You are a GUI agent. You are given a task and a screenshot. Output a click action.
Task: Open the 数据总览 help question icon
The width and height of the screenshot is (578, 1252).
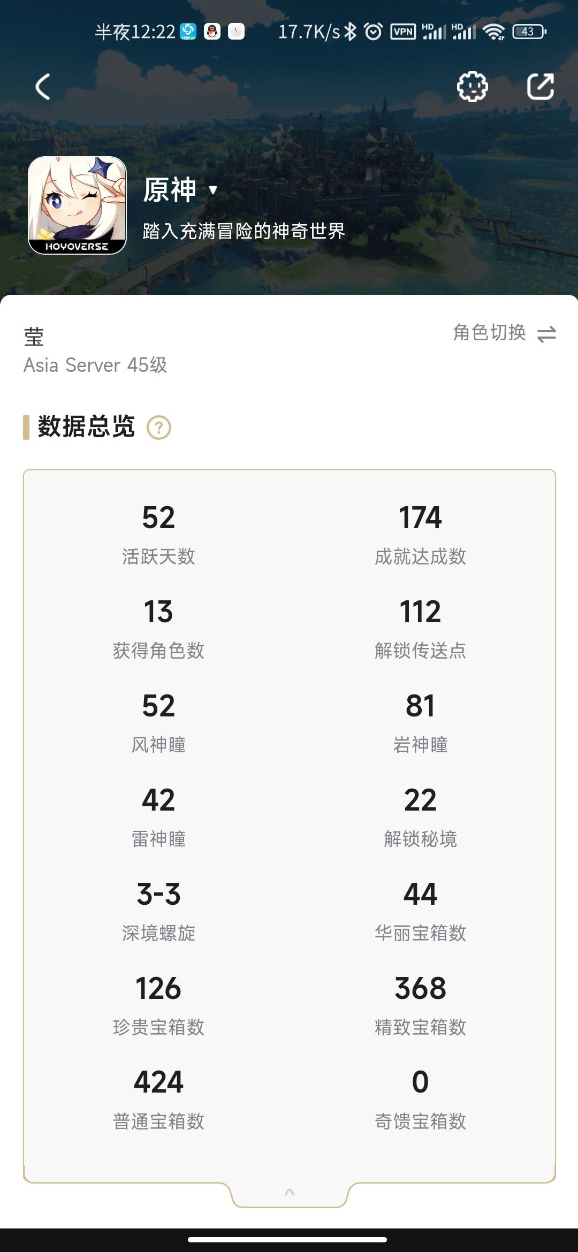159,427
